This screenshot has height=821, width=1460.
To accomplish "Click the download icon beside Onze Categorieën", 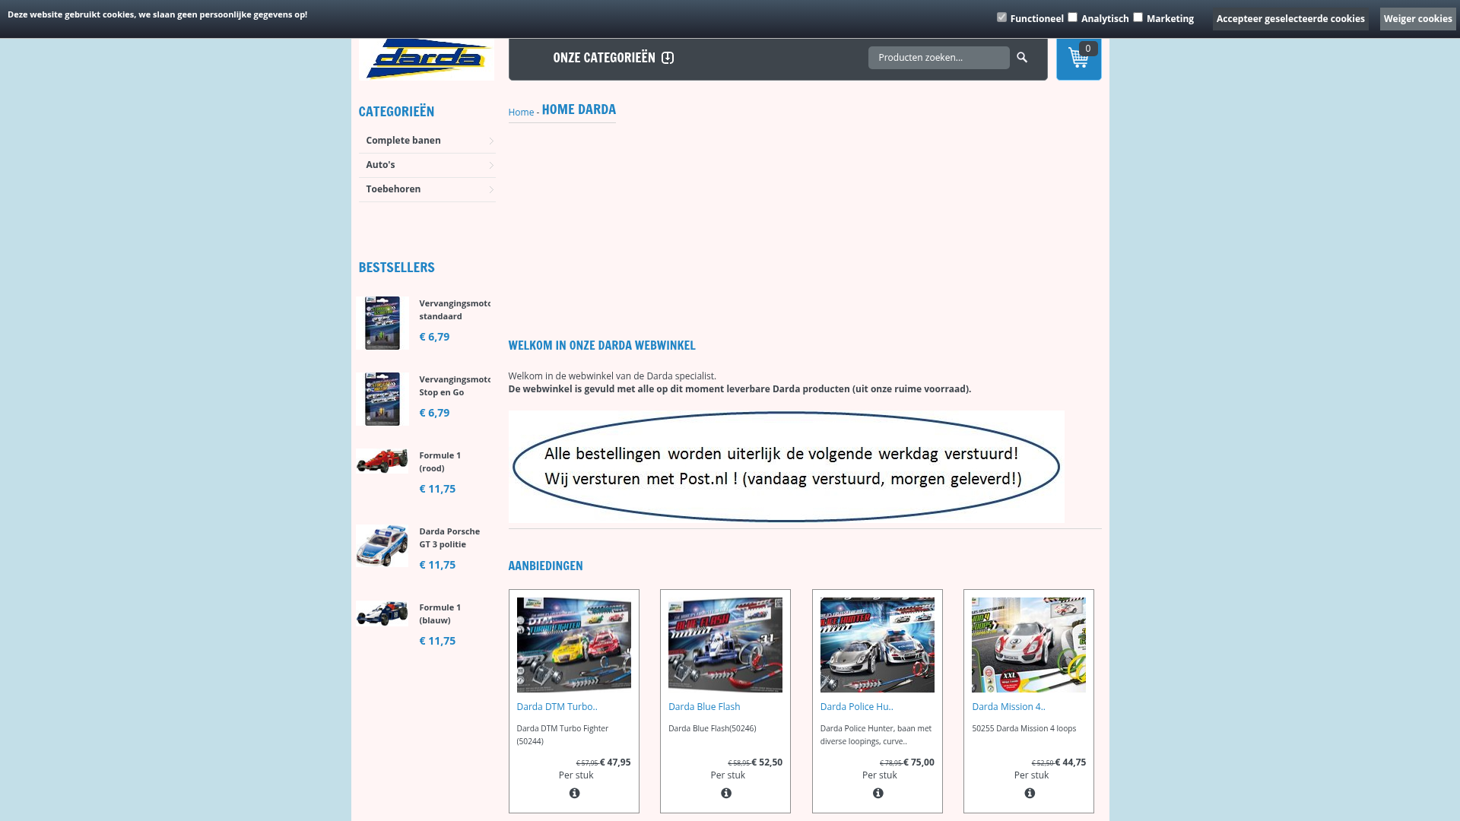I will pos(668,58).
